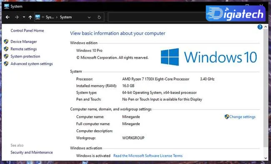The width and height of the screenshot is (271, 164).
Task: Select the System breadcrumb segment
Action: [66, 17]
